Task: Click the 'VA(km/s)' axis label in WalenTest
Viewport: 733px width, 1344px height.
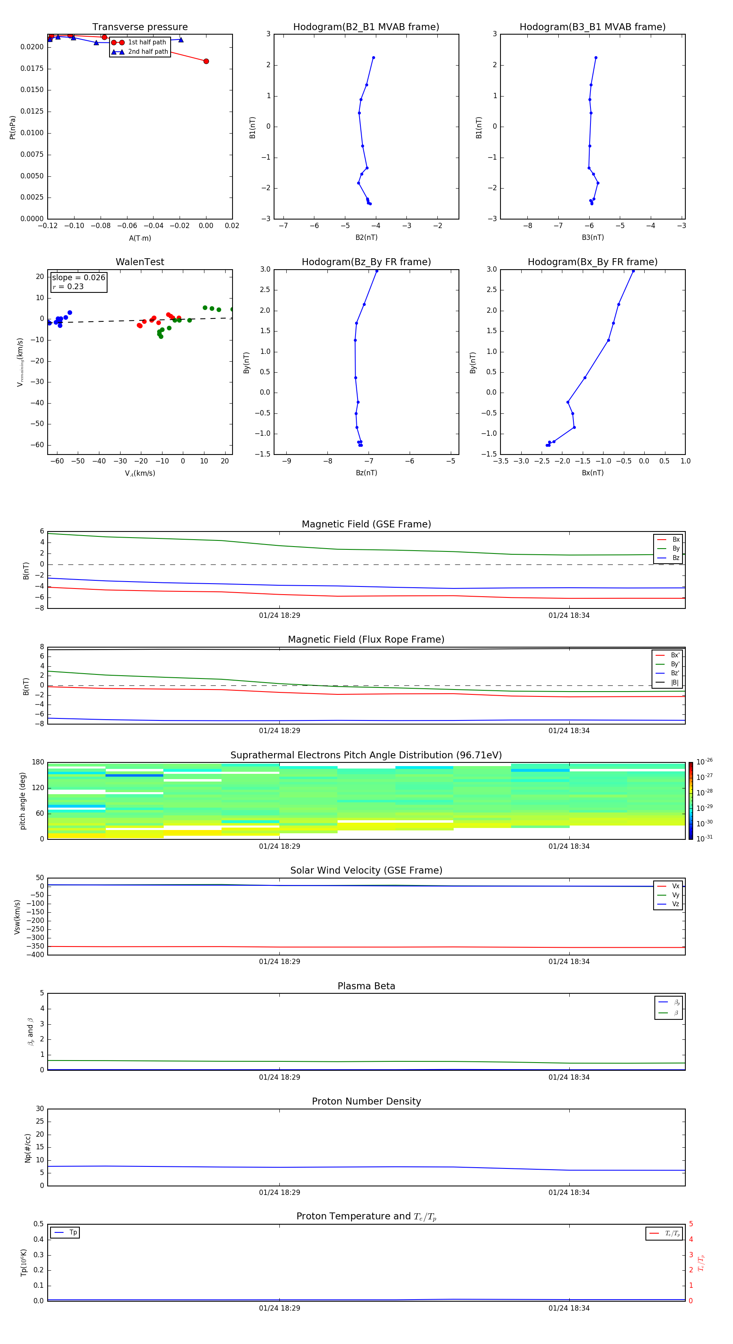Action: pos(140,473)
